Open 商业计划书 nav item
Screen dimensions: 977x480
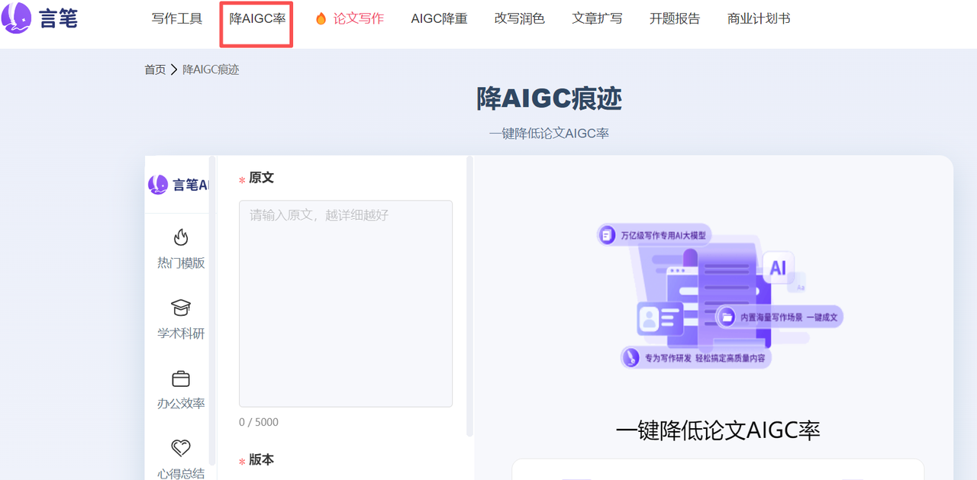point(759,19)
